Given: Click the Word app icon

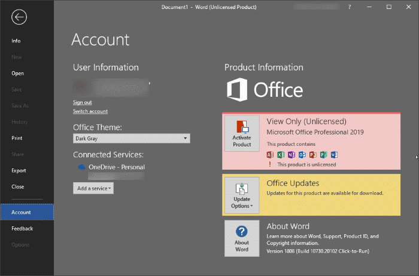Looking at the screenshot, I should (334, 155).
